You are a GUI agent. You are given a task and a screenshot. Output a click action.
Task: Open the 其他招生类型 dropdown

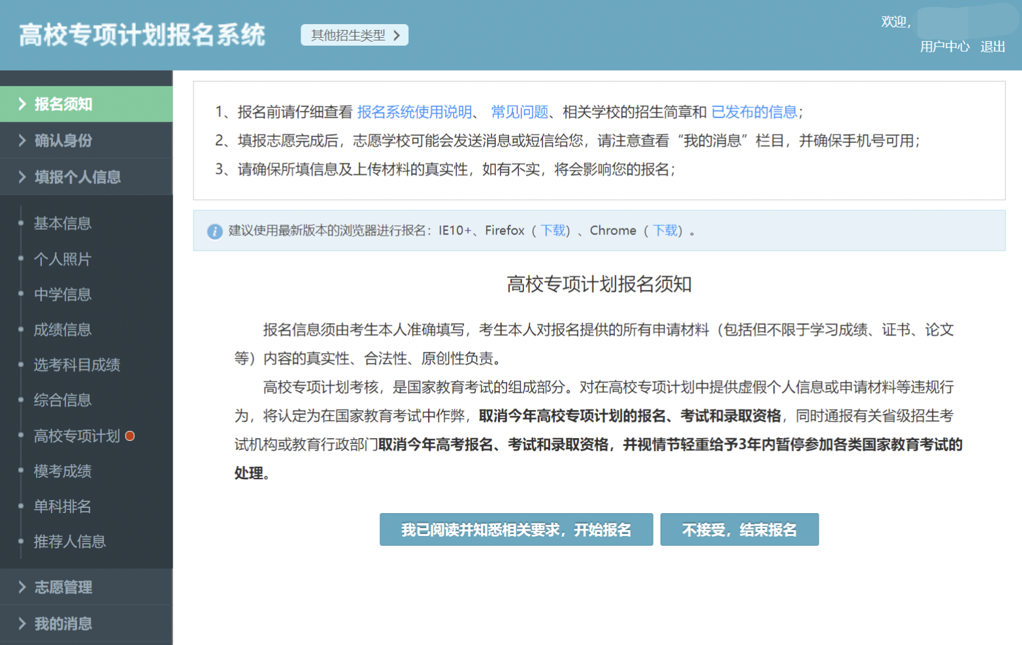pos(354,35)
